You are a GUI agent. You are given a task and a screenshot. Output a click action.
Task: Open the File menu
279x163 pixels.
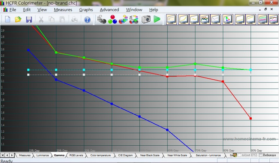12,10
